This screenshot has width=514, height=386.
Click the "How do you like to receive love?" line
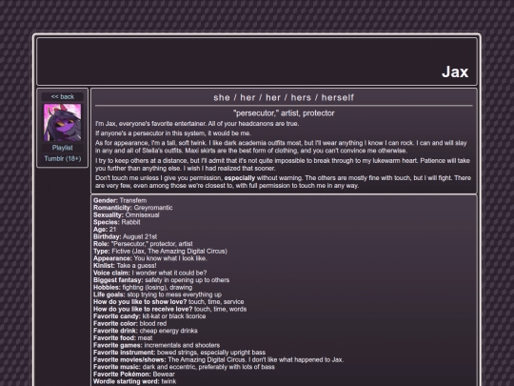169,309
